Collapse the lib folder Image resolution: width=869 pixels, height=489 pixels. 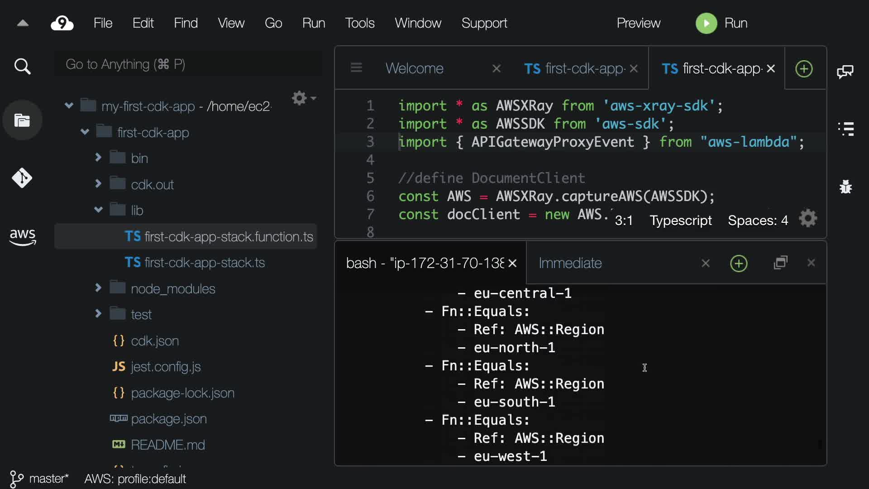(98, 210)
